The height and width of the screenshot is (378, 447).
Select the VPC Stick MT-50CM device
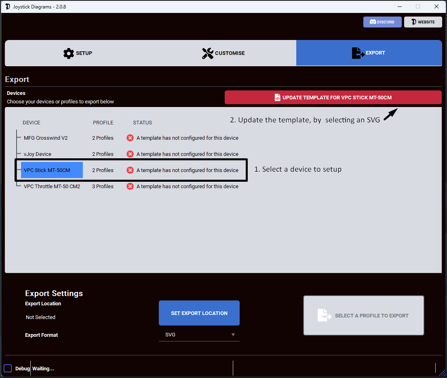point(52,170)
